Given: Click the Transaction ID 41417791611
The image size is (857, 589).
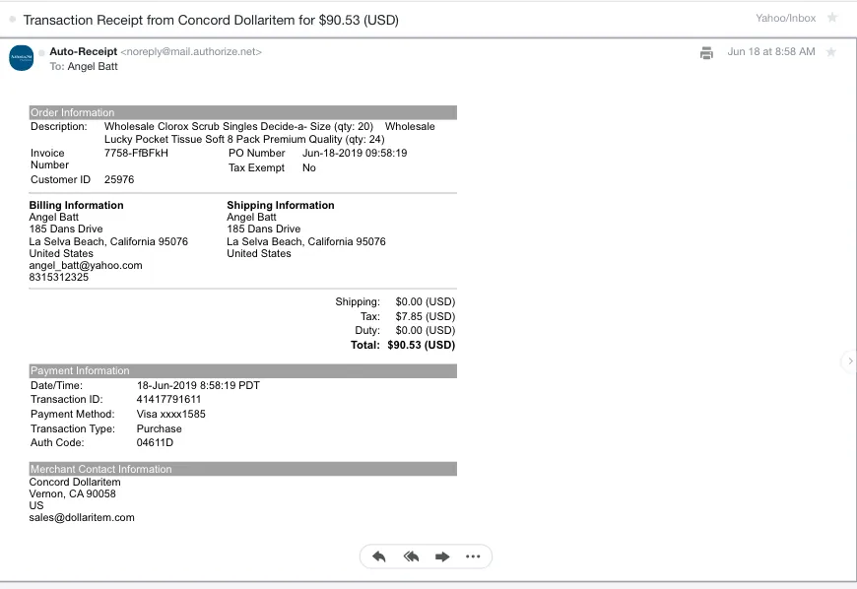Looking at the screenshot, I should 168,400.
